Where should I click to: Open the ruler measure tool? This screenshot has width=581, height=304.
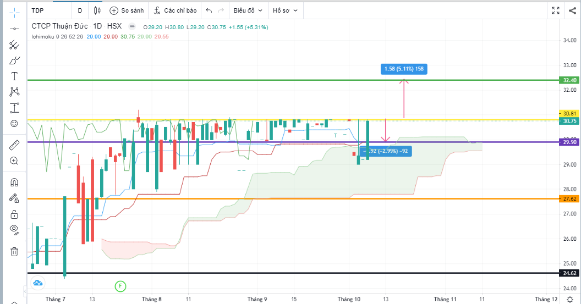click(15, 145)
